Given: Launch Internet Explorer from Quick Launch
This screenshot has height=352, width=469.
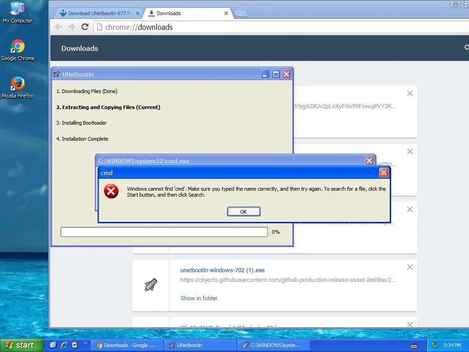Looking at the screenshot, I should (64, 345).
